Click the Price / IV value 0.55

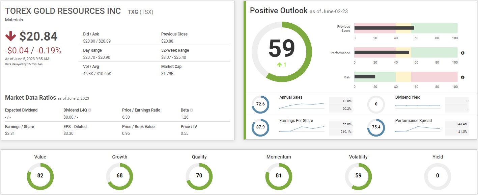click(185, 133)
